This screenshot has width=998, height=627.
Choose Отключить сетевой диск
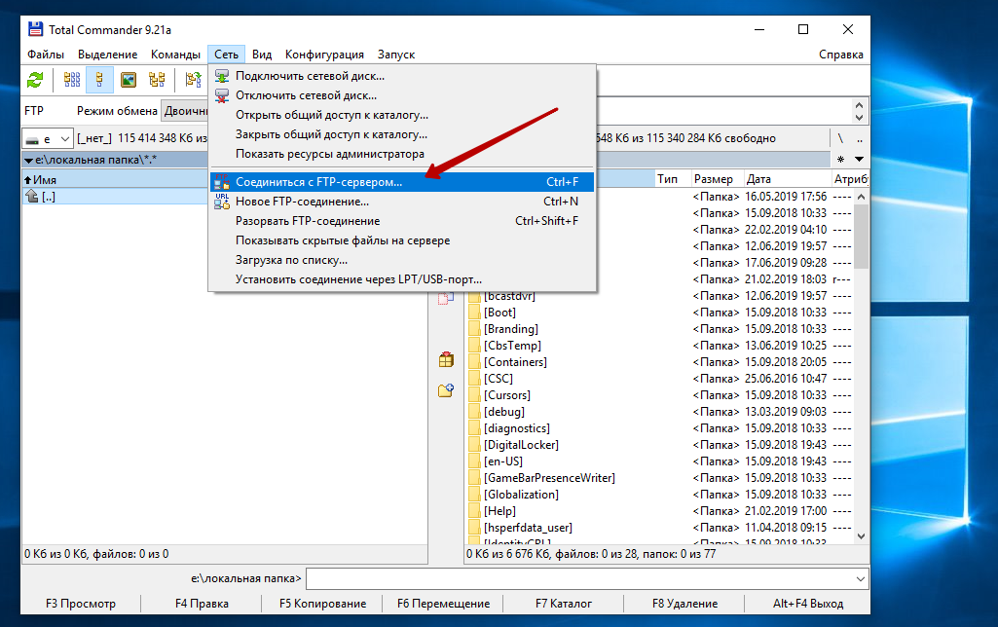pos(402,96)
